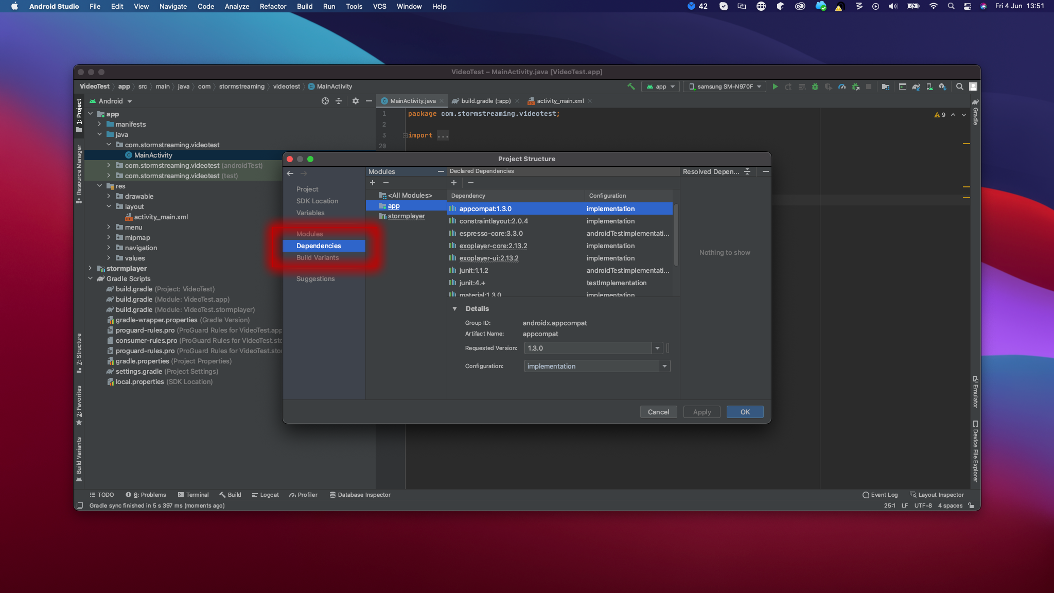Click the Wi-Fi icon in the macOS menu bar
1054x593 pixels.
(x=933, y=6)
